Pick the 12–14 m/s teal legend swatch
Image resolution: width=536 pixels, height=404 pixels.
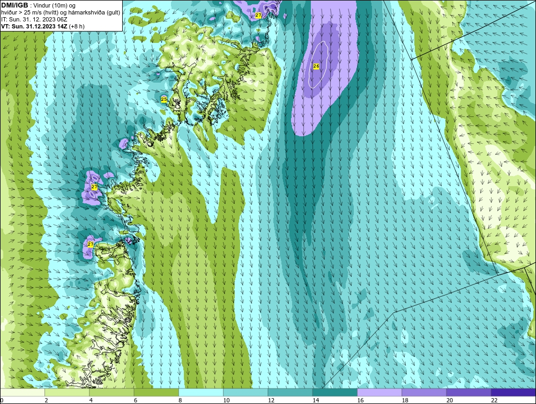(x=290, y=392)
